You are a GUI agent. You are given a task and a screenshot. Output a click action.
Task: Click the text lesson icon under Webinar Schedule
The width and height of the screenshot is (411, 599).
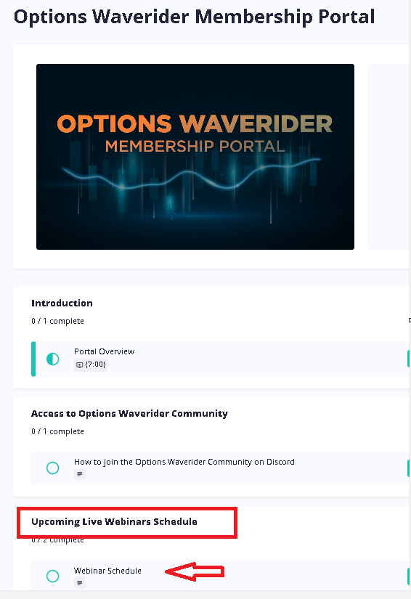point(79,583)
